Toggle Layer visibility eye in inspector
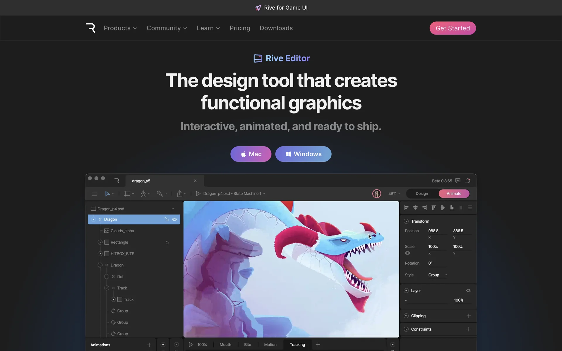Viewport: 562px width, 351px height. click(x=468, y=290)
